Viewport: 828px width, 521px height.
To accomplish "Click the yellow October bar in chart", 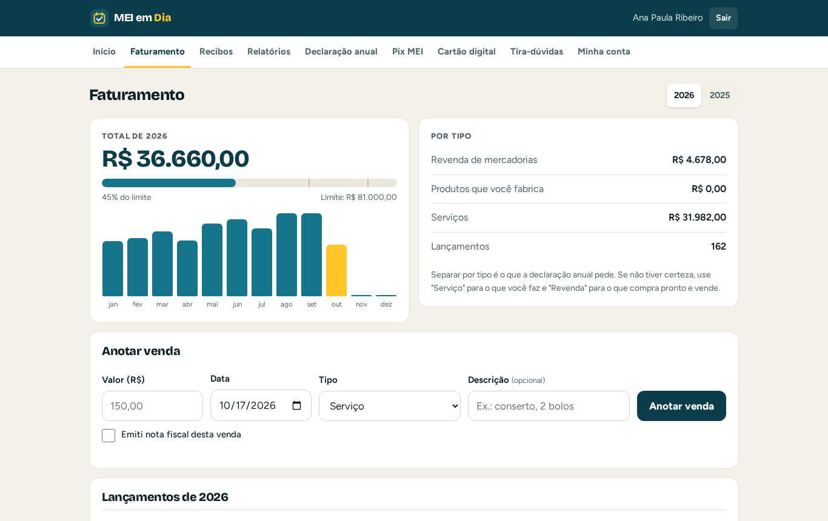I will [336, 270].
